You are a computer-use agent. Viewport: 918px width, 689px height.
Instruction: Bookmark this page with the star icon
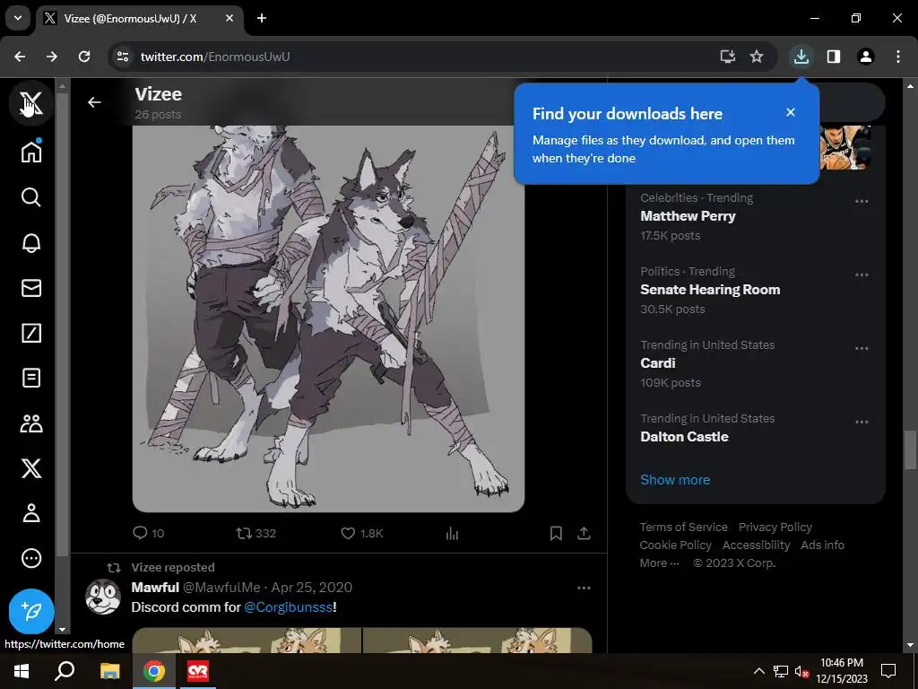tap(757, 57)
